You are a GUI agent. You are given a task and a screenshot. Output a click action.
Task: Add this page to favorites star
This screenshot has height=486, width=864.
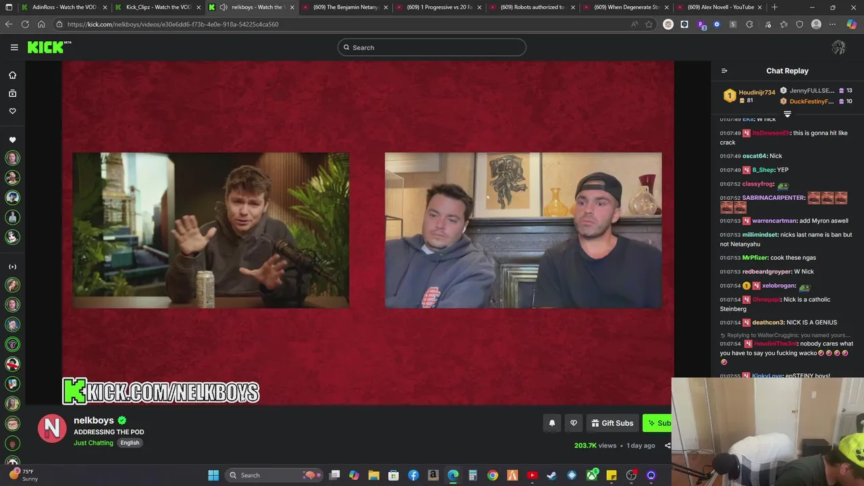point(649,24)
